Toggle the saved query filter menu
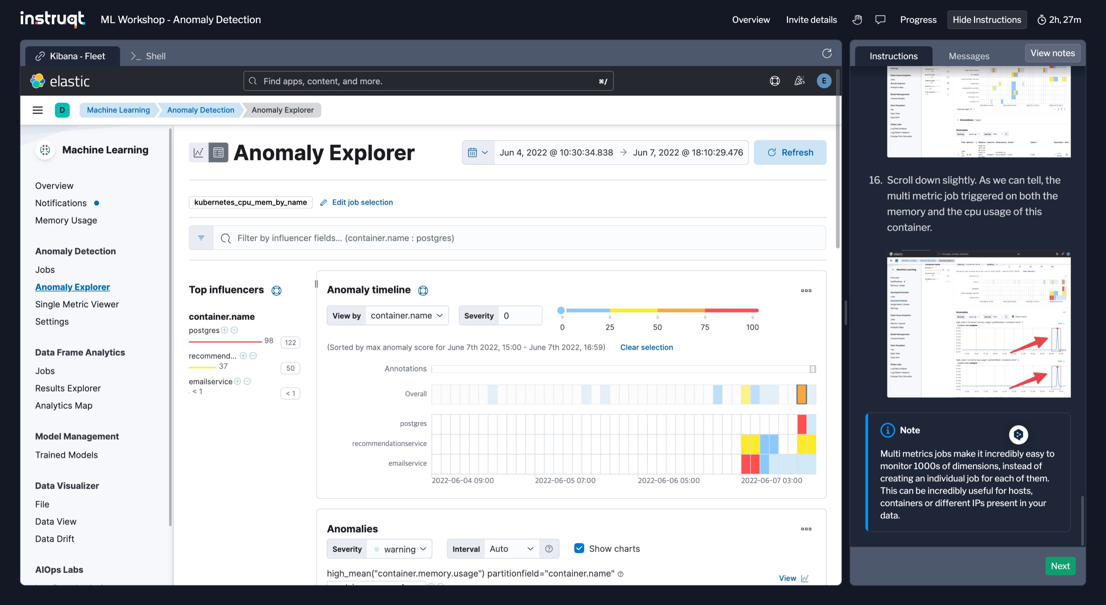Image resolution: width=1106 pixels, height=605 pixels. click(x=201, y=238)
